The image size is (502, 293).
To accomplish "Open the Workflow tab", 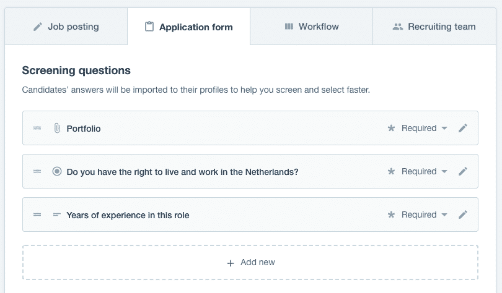I will tap(311, 27).
